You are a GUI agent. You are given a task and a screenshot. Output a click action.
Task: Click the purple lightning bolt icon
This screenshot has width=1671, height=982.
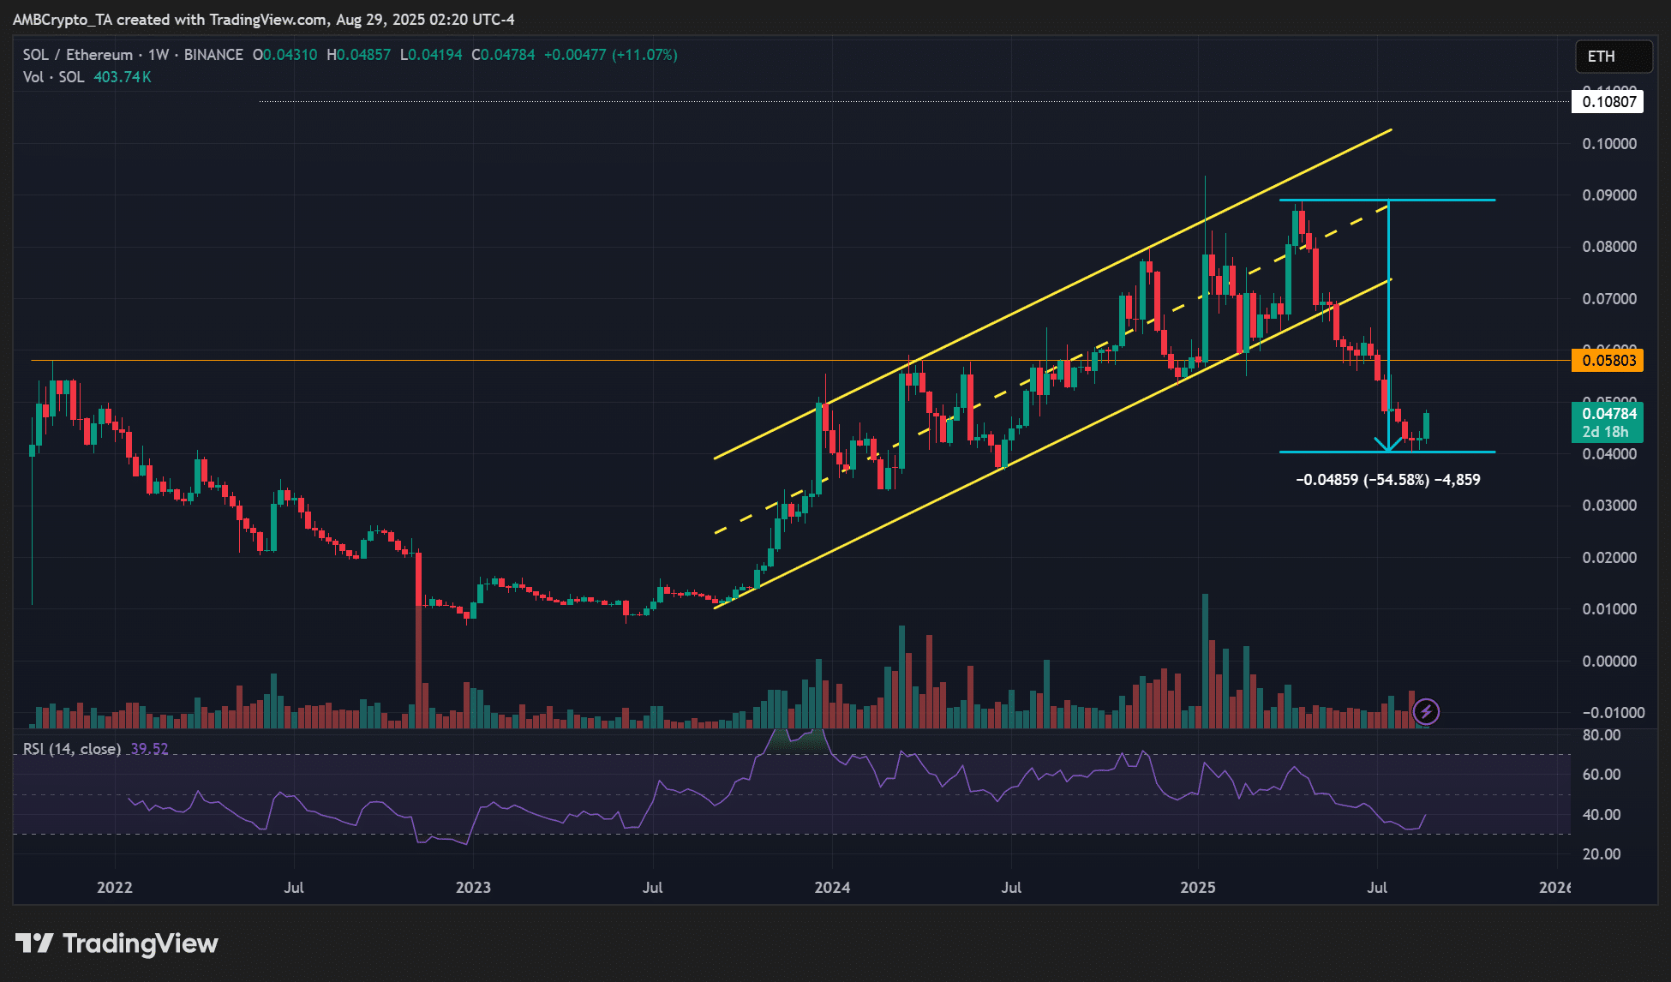1426,711
